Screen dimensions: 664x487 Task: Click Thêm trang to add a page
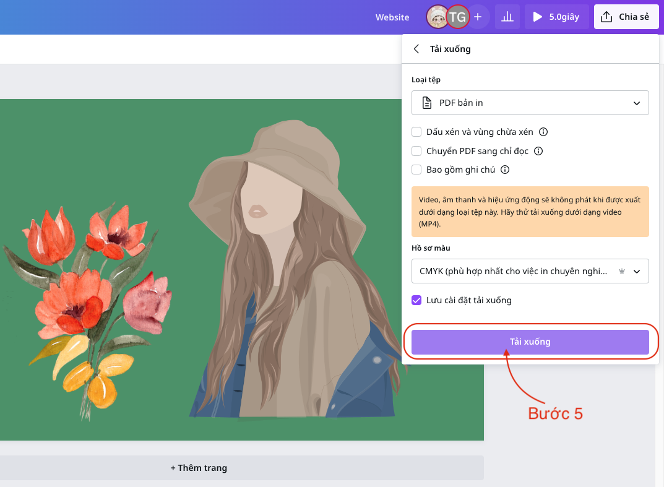coord(199,468)
